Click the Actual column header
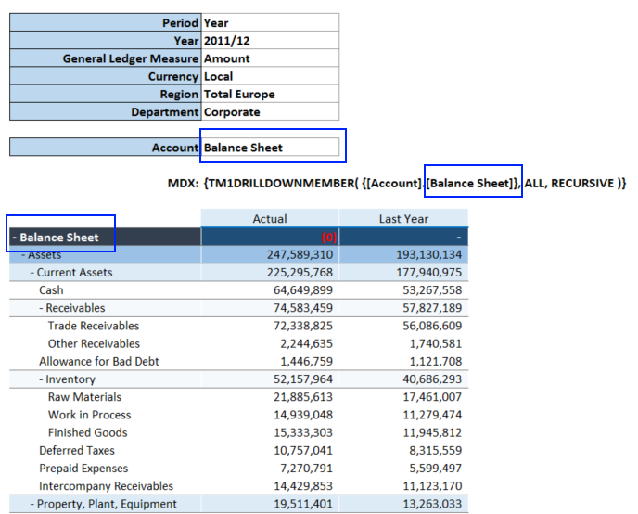The width and height of the screenshot is (638, 514). pos(270,219)
